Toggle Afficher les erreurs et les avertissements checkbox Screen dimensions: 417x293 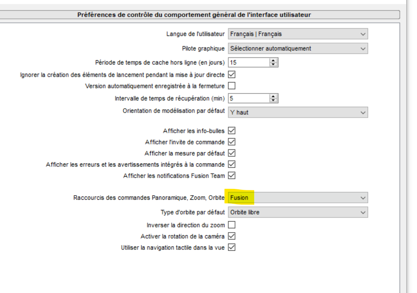pos(232,164)
